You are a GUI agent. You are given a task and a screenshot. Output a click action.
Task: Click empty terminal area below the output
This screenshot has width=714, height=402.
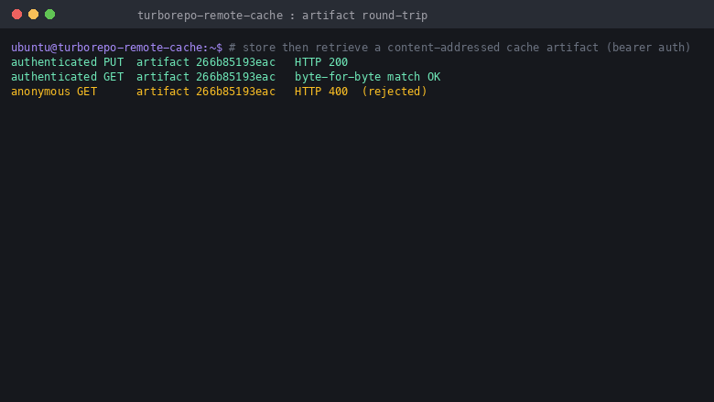point(357,250)
